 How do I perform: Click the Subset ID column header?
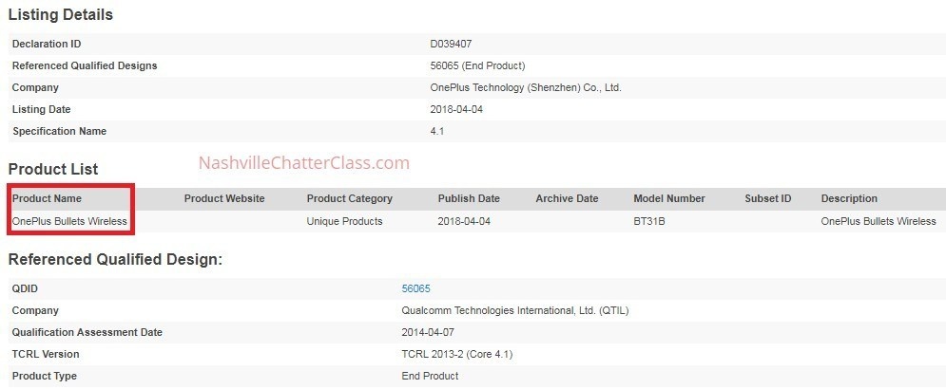[x=768, y=198]
